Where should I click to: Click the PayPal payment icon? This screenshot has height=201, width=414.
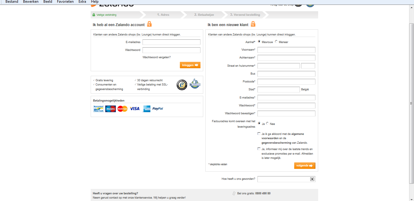pos(158,109)
